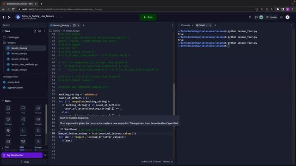The height and width of the screenshot is (166, 296).
Task: Invite collaborators with the Invite button
Action: point(271,17)
